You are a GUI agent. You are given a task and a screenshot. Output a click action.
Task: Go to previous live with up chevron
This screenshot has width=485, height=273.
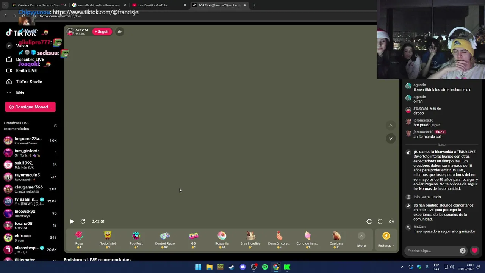(x=391, y=126)
